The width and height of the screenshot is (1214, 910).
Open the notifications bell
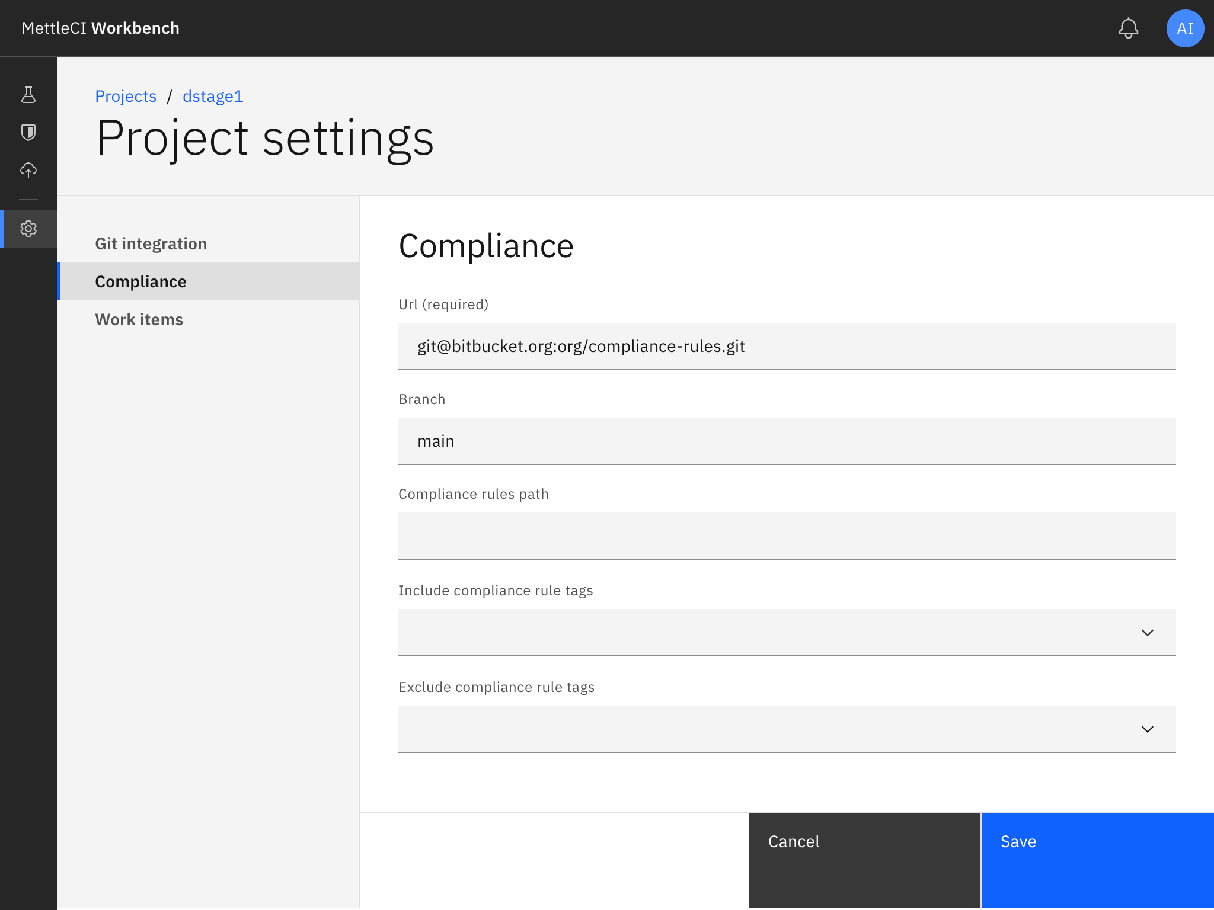[1129, 28]
